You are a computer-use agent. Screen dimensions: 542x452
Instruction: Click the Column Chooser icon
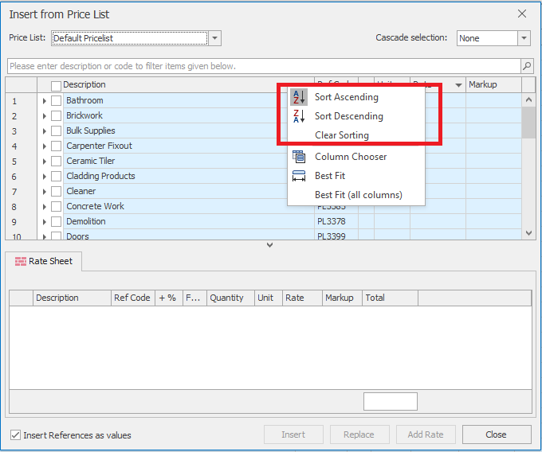point(299,157)
